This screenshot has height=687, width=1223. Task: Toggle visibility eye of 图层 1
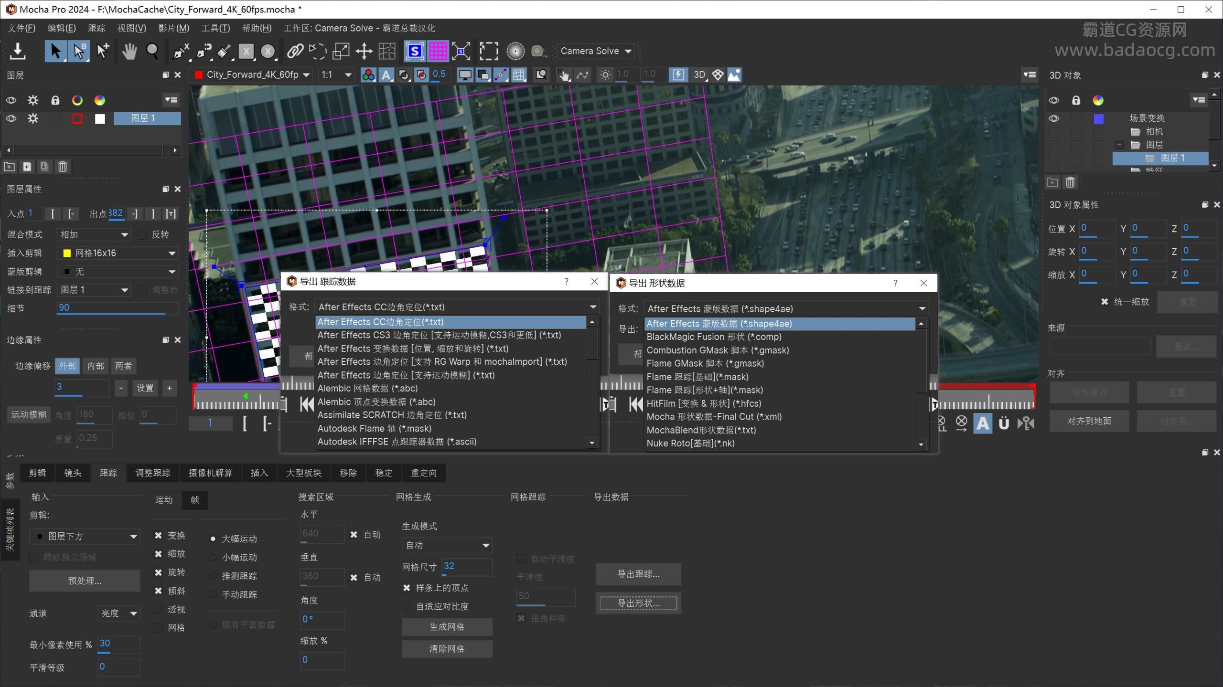11,118
